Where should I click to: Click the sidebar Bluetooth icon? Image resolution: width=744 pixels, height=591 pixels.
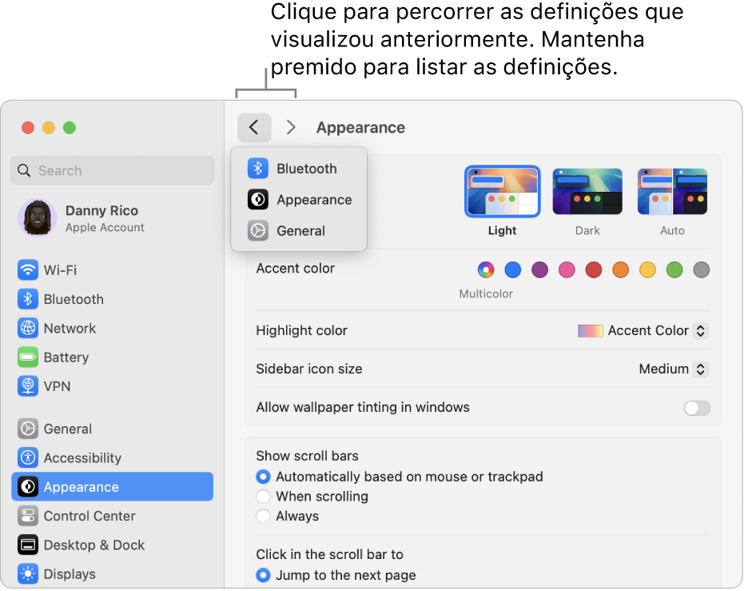(x=28, y=299)
